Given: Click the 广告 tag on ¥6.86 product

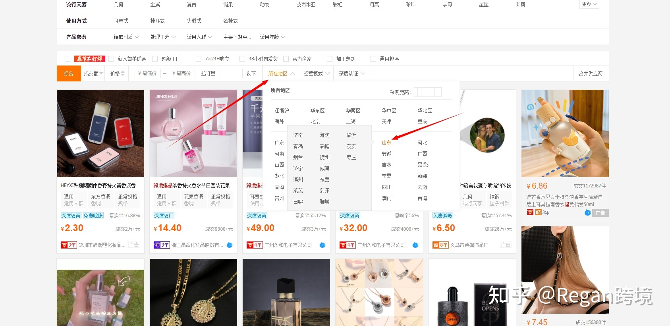Looking at the screenshot, I should tap(600, 213).
